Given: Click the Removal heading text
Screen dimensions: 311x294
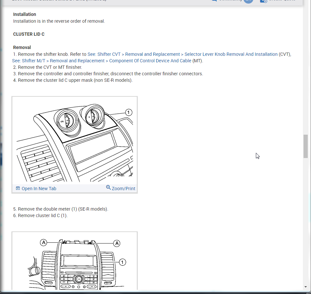Looking at the screenshot, I should coord(22,47).
